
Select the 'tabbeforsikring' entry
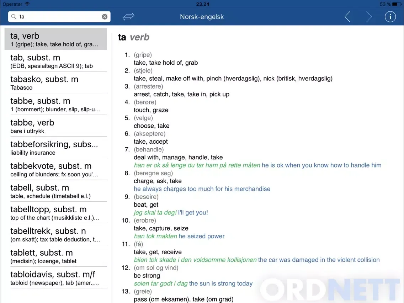(55, 147)
